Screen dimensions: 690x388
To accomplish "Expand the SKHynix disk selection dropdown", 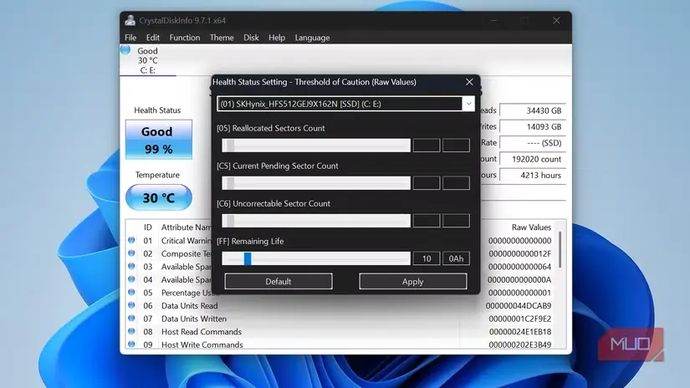I will pos(345,104).
